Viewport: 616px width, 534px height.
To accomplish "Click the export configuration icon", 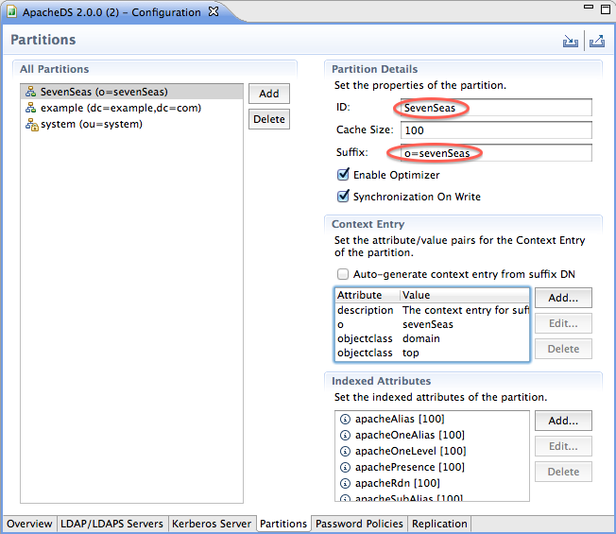I will click(596, 41).
